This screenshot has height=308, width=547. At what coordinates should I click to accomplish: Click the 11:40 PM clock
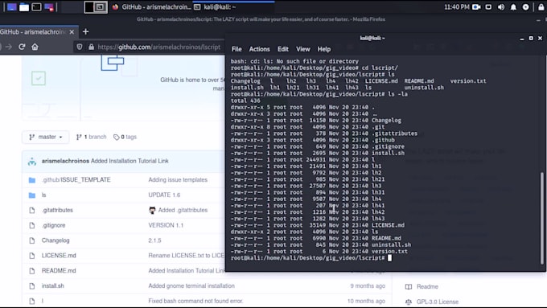tap(457, 7)
